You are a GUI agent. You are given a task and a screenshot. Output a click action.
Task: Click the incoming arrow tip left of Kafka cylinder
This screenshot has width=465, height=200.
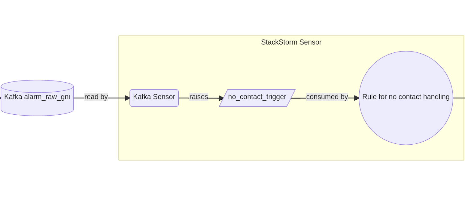coord(0,98)
